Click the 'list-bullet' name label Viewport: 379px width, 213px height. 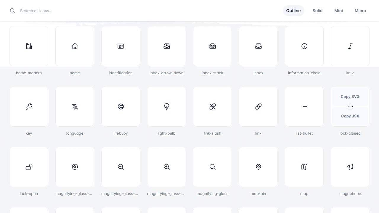[x=304, y=133]
